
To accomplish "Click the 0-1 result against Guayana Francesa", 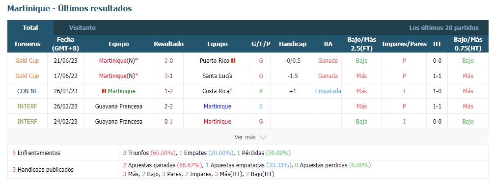I will point(168,122).
